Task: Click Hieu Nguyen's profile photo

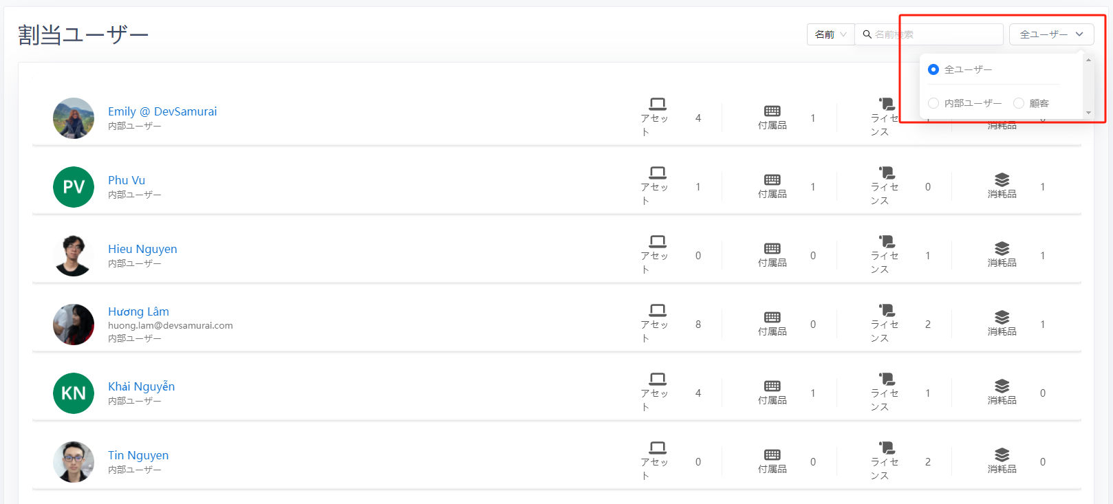Action: 74,256
